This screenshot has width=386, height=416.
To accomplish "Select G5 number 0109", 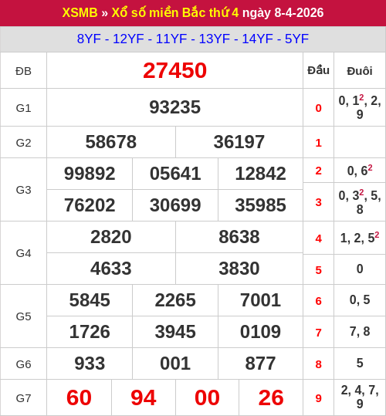I will 260,332.
